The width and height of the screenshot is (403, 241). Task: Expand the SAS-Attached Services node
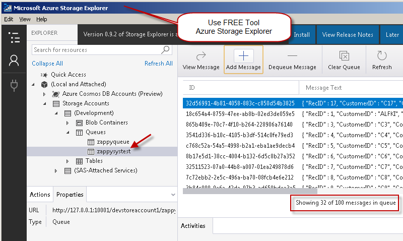[x=56, y=171]
